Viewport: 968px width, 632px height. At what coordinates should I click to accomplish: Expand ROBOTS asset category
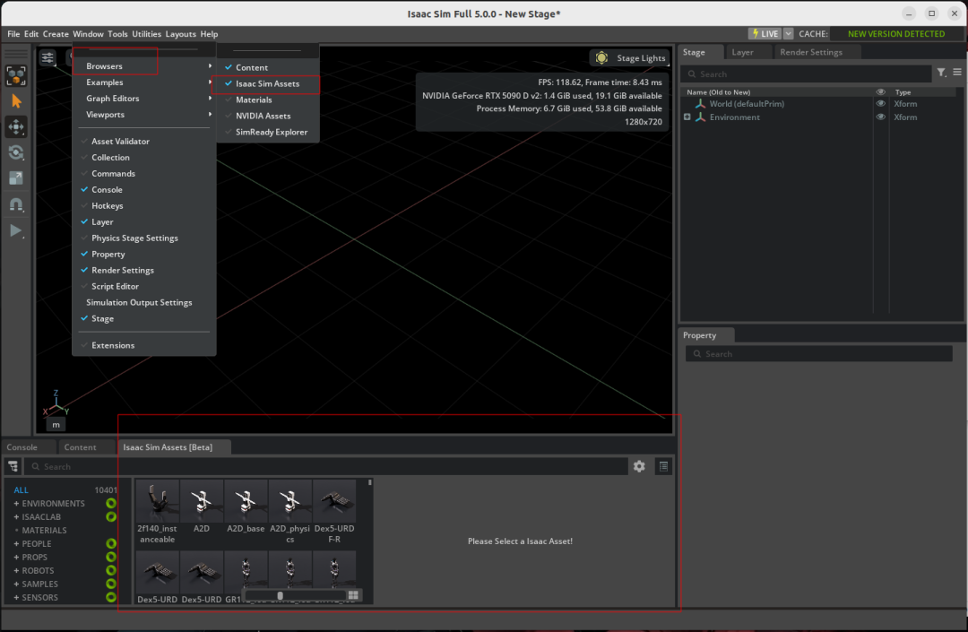[x=16, y=571]
